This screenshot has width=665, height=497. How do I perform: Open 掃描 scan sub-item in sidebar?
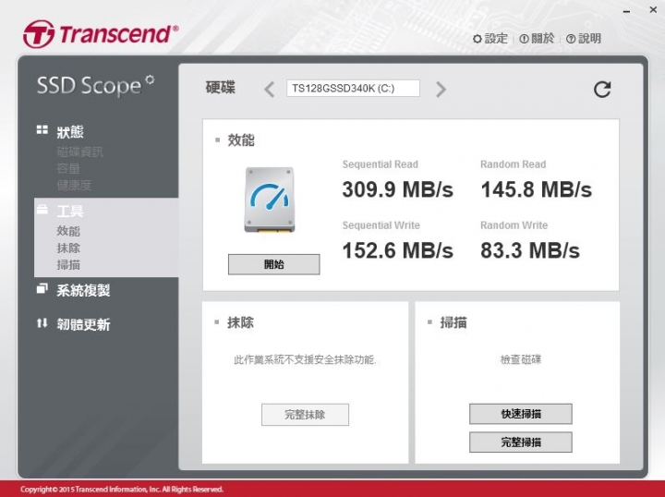point(68,264)
